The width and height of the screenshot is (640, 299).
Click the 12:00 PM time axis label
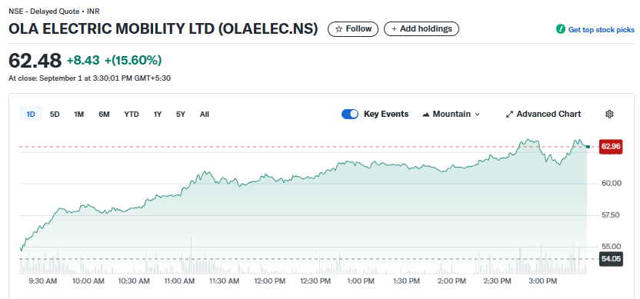coord(269,281)
